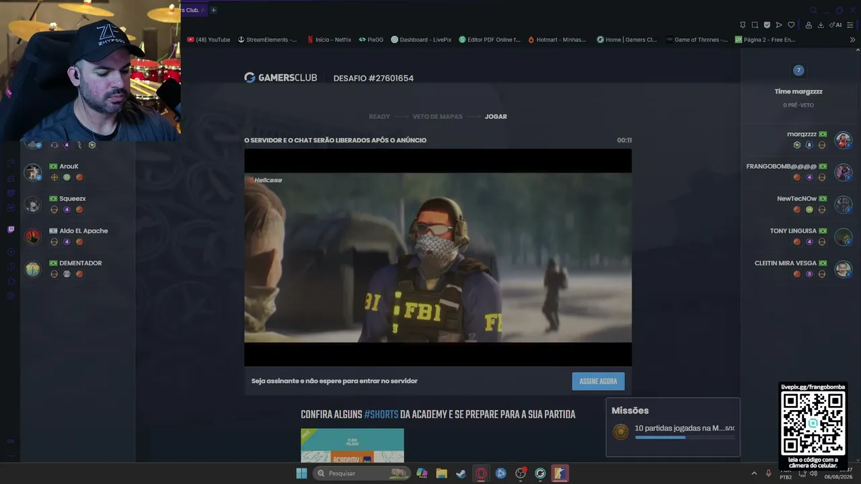
Task: Open Counter-Strike icon in the taskbar
Action: [560, 473]
